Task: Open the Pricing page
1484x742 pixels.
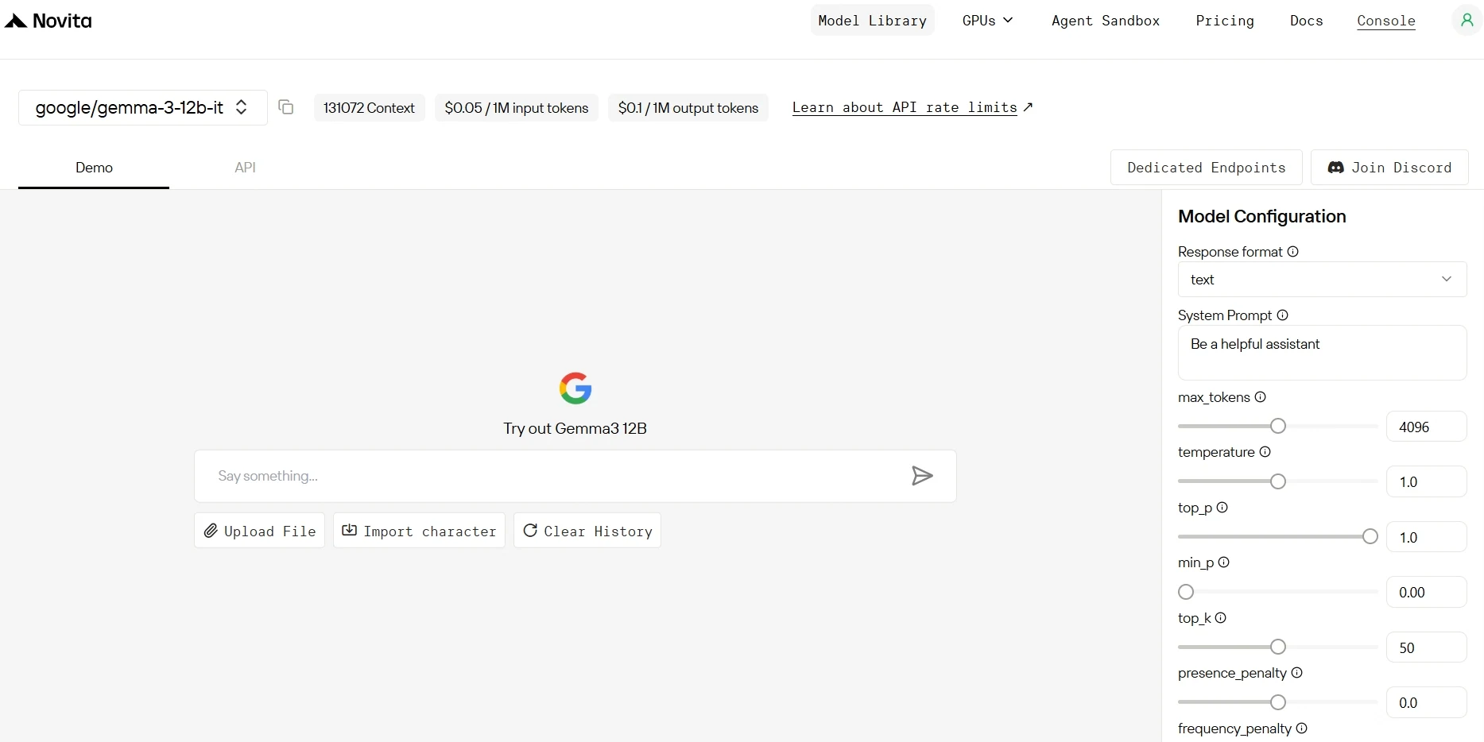Action: coord(1225,21)
